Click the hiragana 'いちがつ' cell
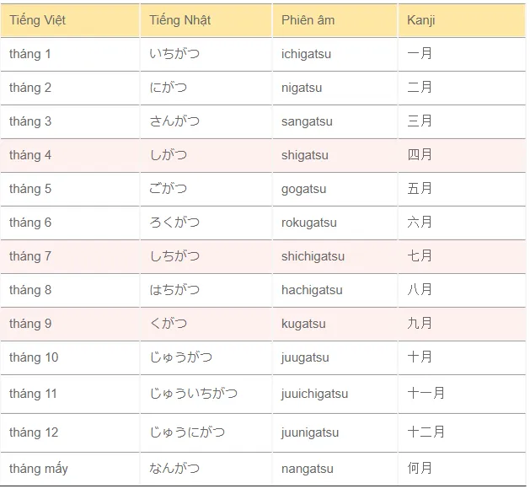530x494 pixels. coord(174,54)
